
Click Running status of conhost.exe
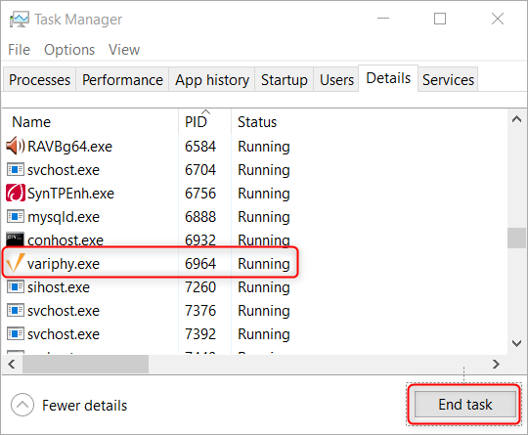click(x=264, y=241)
